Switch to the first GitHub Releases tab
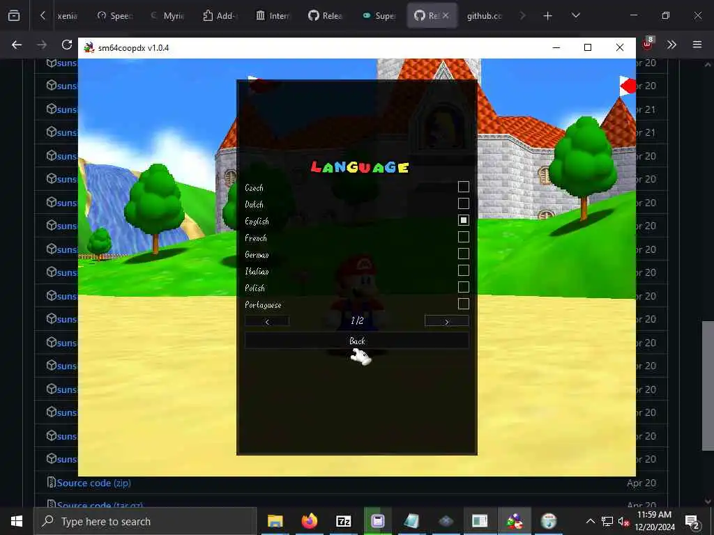The height and width of the screenshot is (535, 714). coord(326,16)
